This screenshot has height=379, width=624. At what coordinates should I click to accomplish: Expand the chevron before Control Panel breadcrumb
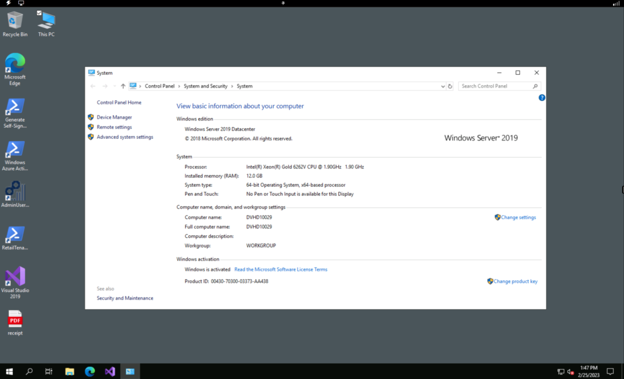pyautogui.click(x=140, y=86)
